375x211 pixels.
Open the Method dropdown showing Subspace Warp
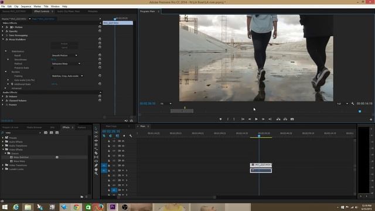tap(66, 64)
